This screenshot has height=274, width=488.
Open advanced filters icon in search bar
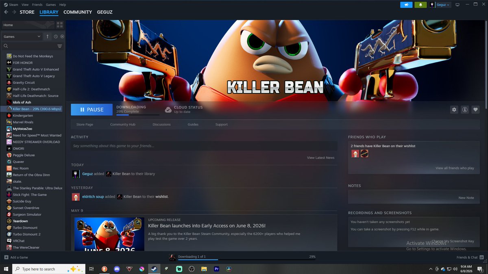(x=60, y=46)
